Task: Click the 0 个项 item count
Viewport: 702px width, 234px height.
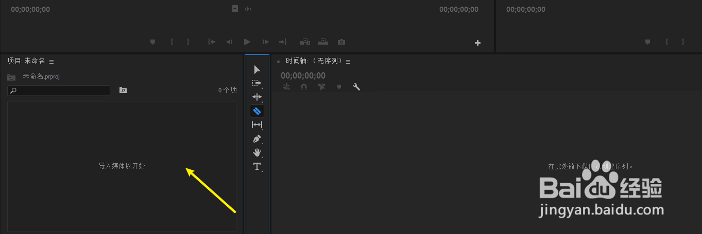Action: (x=227, y=90)
